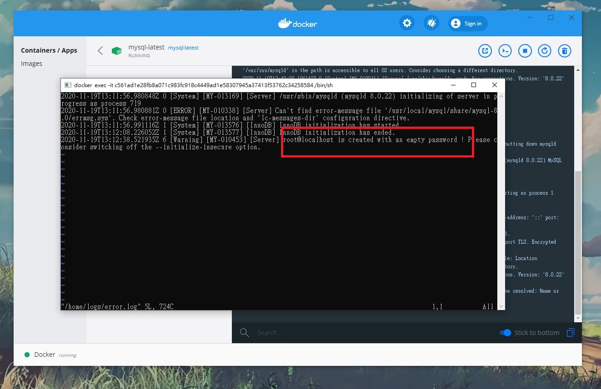Click the terminal window title icon

tap(68, 85)
